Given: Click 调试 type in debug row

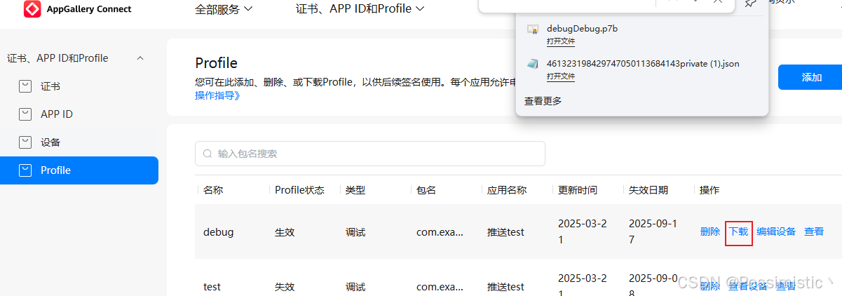Looking at the screenshot, I should 355,231.
